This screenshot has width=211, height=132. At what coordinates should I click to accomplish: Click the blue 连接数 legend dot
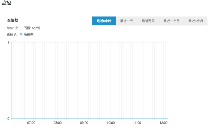pos(21,34)
